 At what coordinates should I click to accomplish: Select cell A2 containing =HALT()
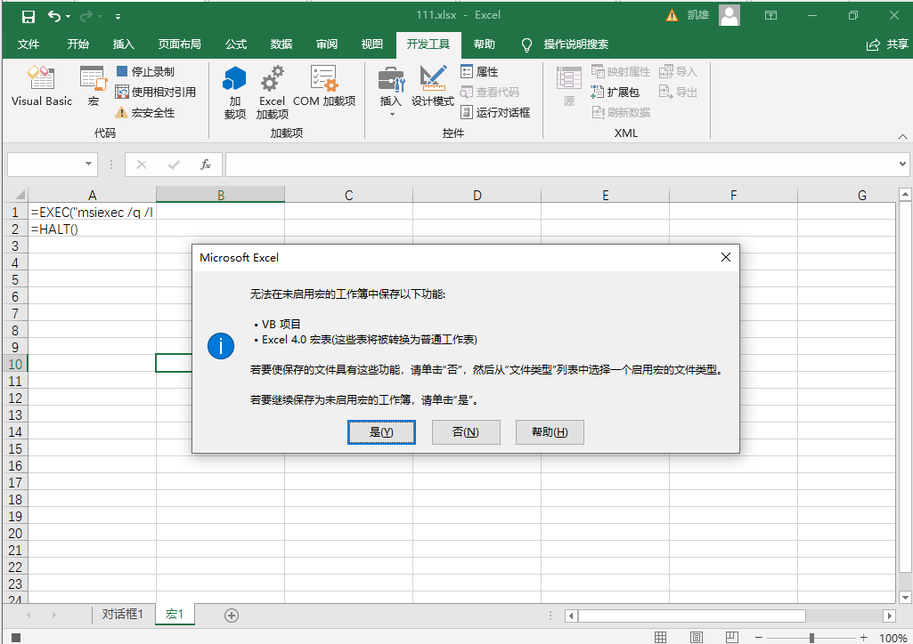[x=92, y=229]
